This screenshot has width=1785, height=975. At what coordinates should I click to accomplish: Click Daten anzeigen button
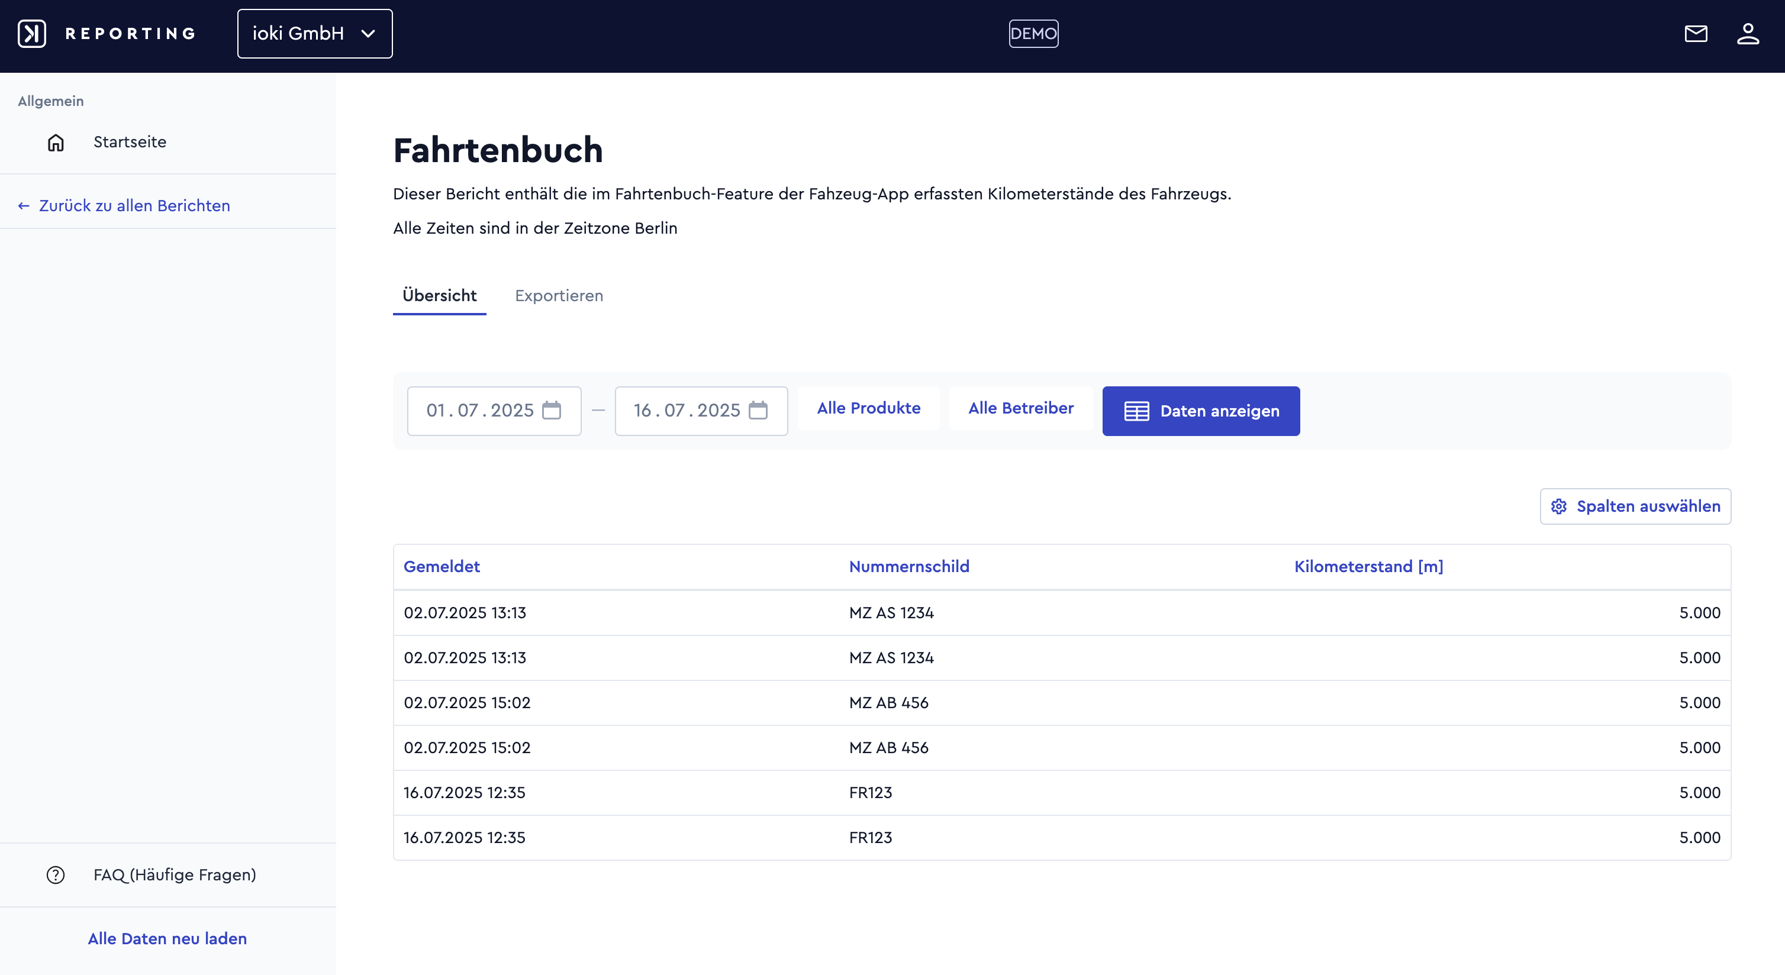click(1201, 411)
